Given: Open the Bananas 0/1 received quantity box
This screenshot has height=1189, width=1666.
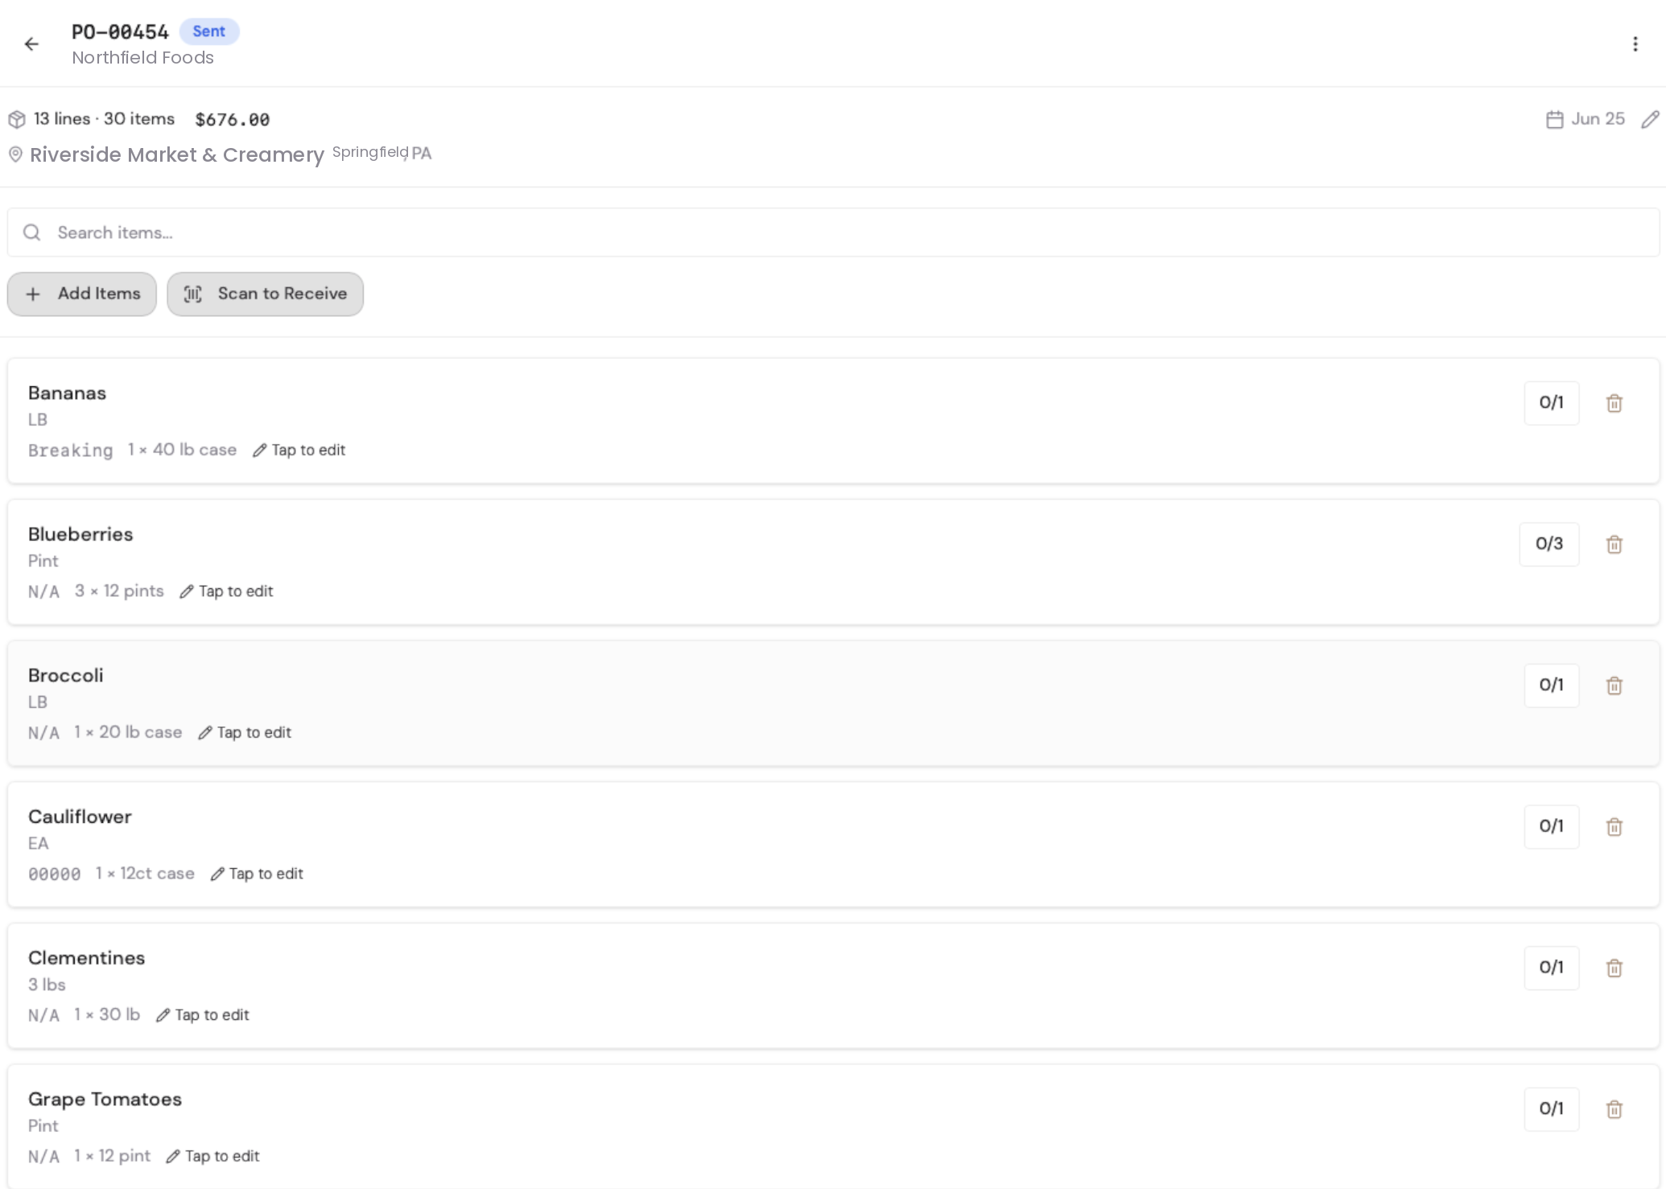Looking at the screenshot, I should (x=1551, y=402).
